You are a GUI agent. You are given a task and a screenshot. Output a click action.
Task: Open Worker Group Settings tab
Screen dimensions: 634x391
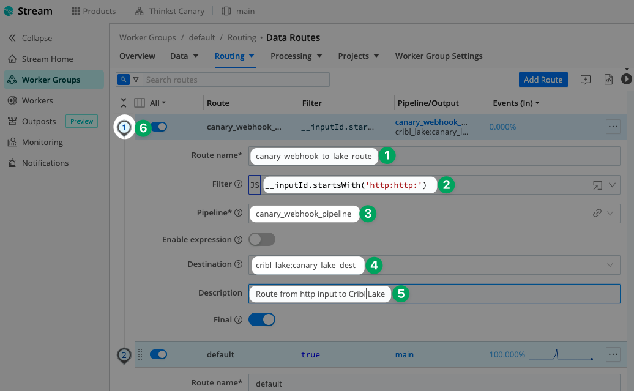[439, 56]
